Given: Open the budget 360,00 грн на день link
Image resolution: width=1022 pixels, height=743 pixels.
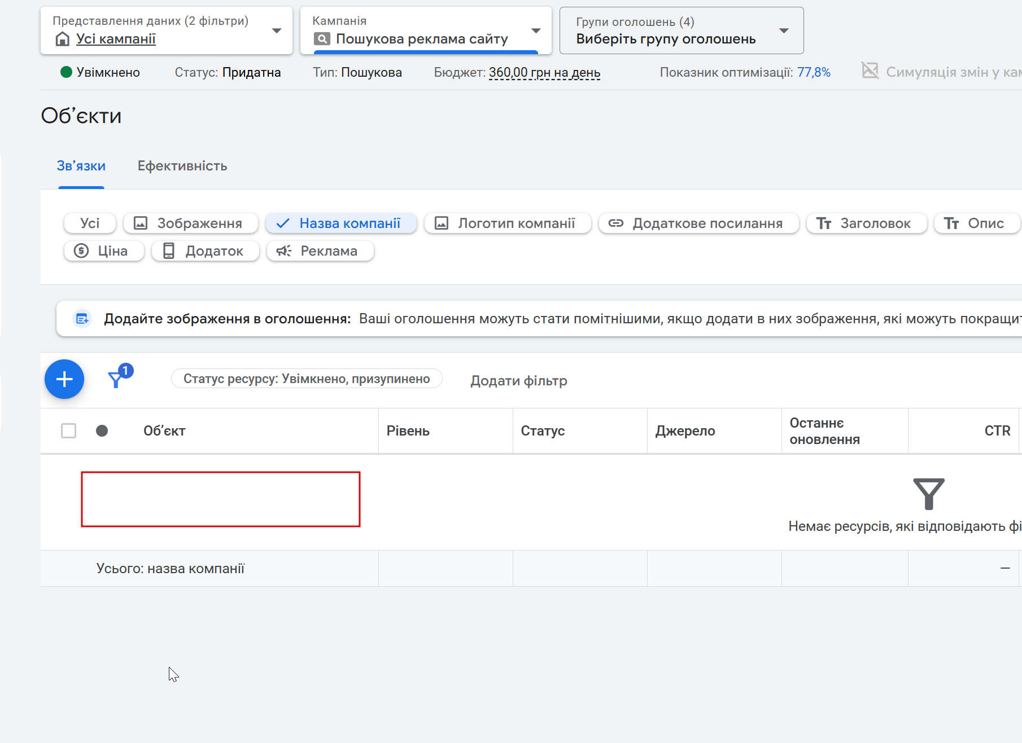Looking at the screenshot, I should click(x=544, y=72).
